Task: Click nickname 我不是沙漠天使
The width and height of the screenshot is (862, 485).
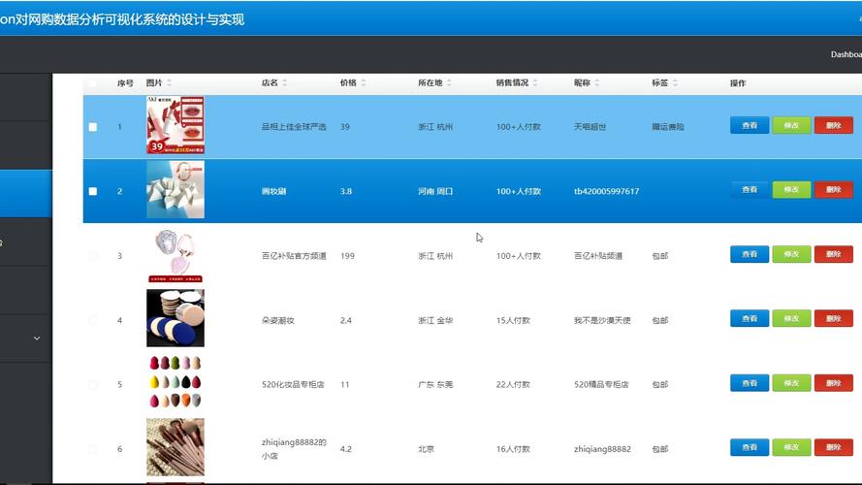Action: tap(602, 320)
